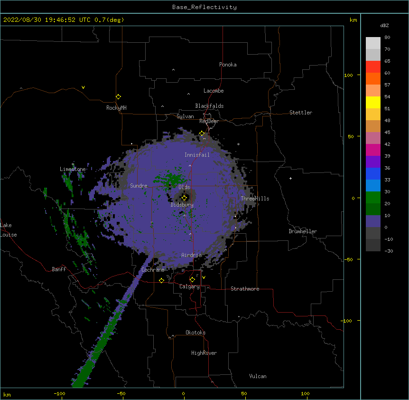Screen dimensions: 409x400
Task: Click the Lake Louise label
Action: (9, 230)
